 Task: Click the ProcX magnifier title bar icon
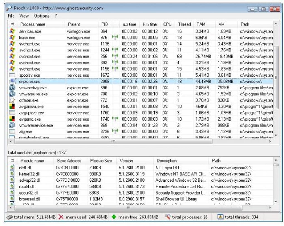pyautogui.click(x=9, y=8)
